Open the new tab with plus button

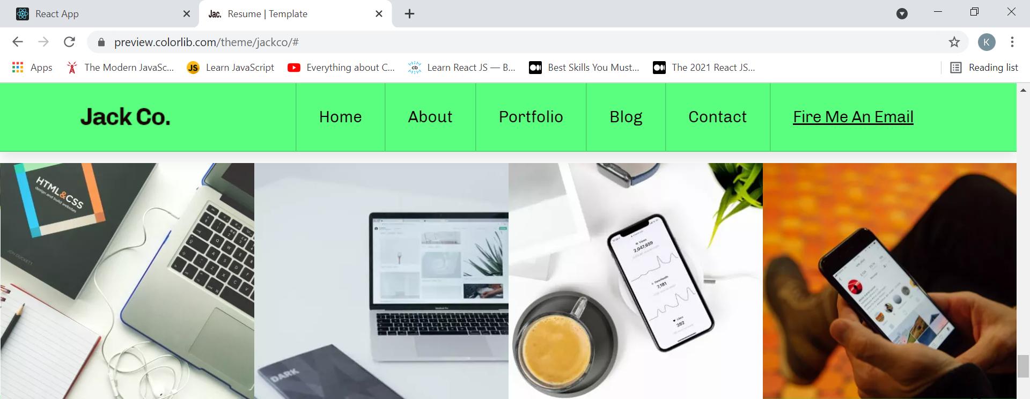pyautogui.click(x=409, y=14)
